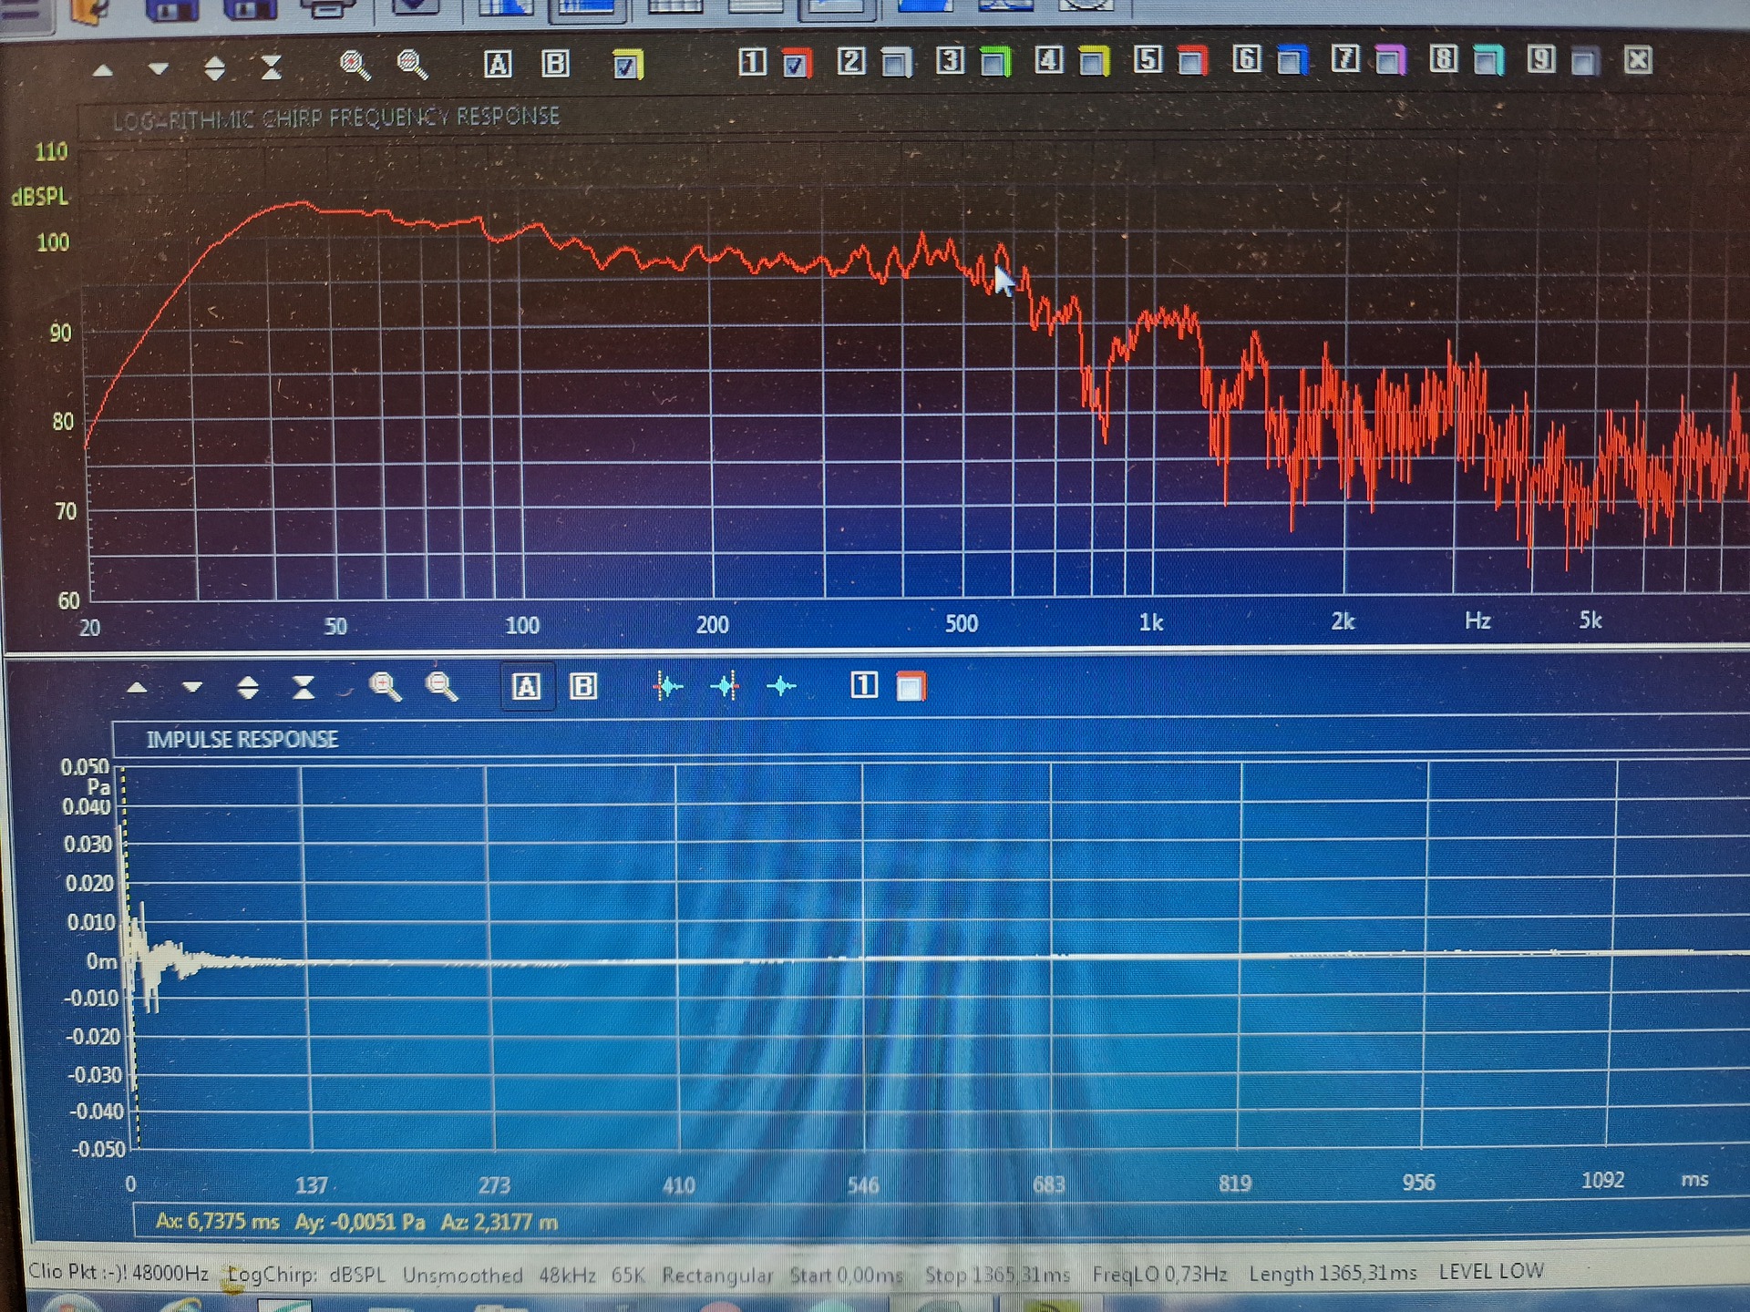1750x1312 pixels.
Task: Click 'Ax: 6,7375 ms' cursor readout
Action: (217, 1222)
